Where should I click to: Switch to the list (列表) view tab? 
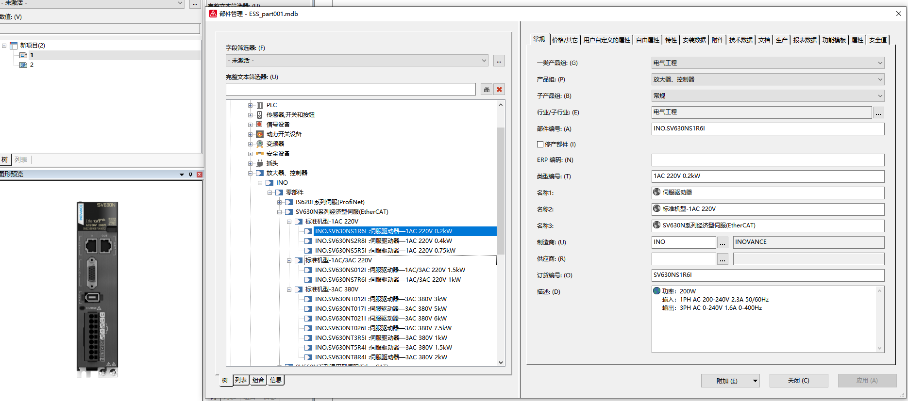coord(241,380)
